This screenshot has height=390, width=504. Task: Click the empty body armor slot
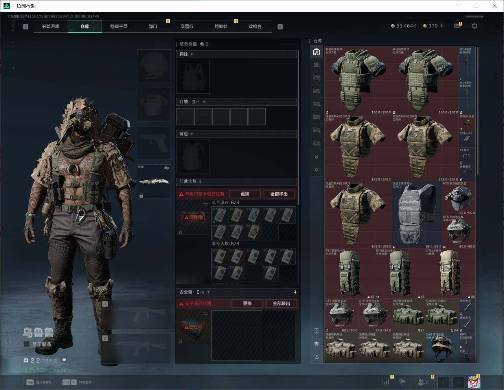coord(154,104)
